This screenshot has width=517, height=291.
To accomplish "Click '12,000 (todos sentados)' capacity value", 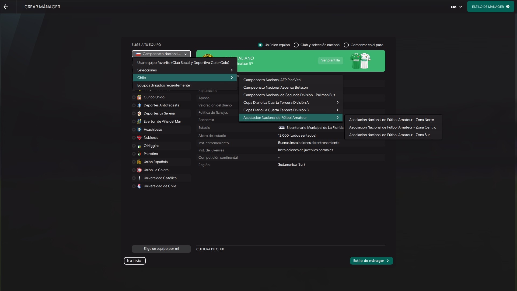I will pos(297,136).
